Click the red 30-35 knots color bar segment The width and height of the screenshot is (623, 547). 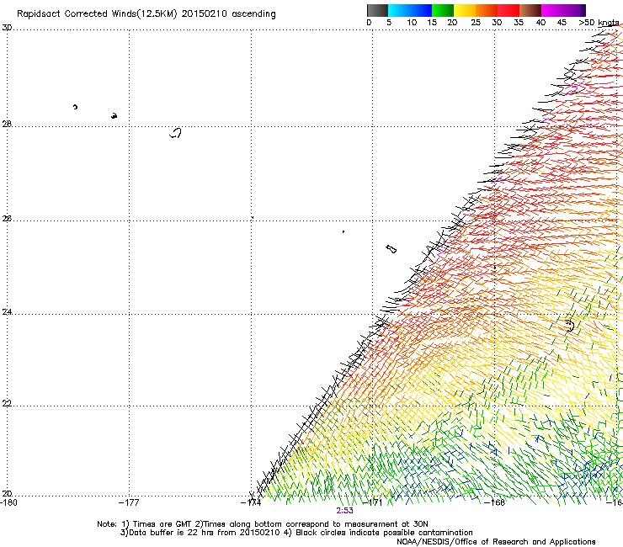pos(509,10)
